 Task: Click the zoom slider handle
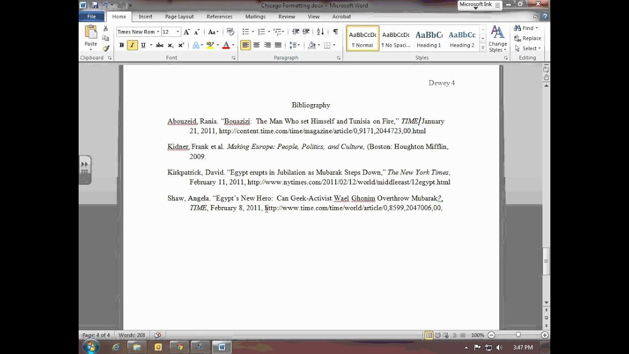click(518, 335)
